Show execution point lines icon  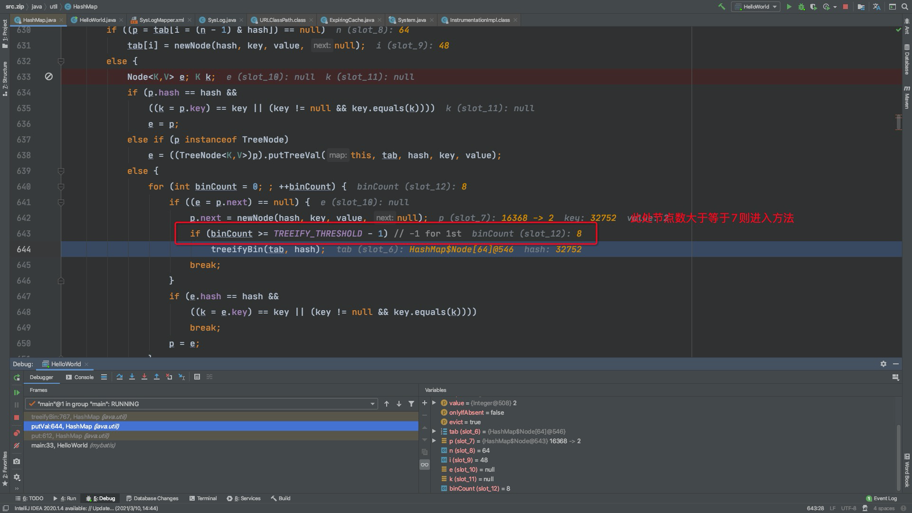[x=104, y=377]
